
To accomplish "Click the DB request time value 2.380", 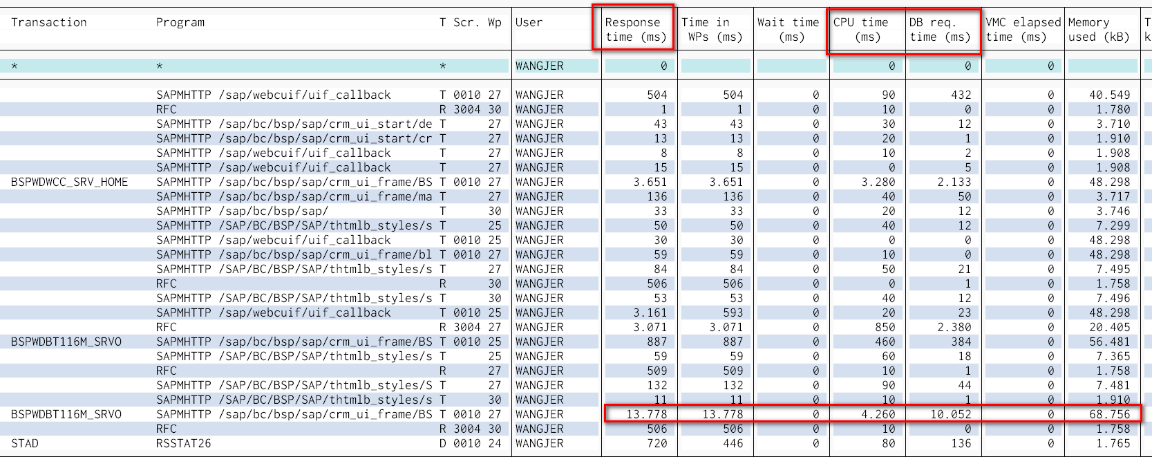I will 954,327.
